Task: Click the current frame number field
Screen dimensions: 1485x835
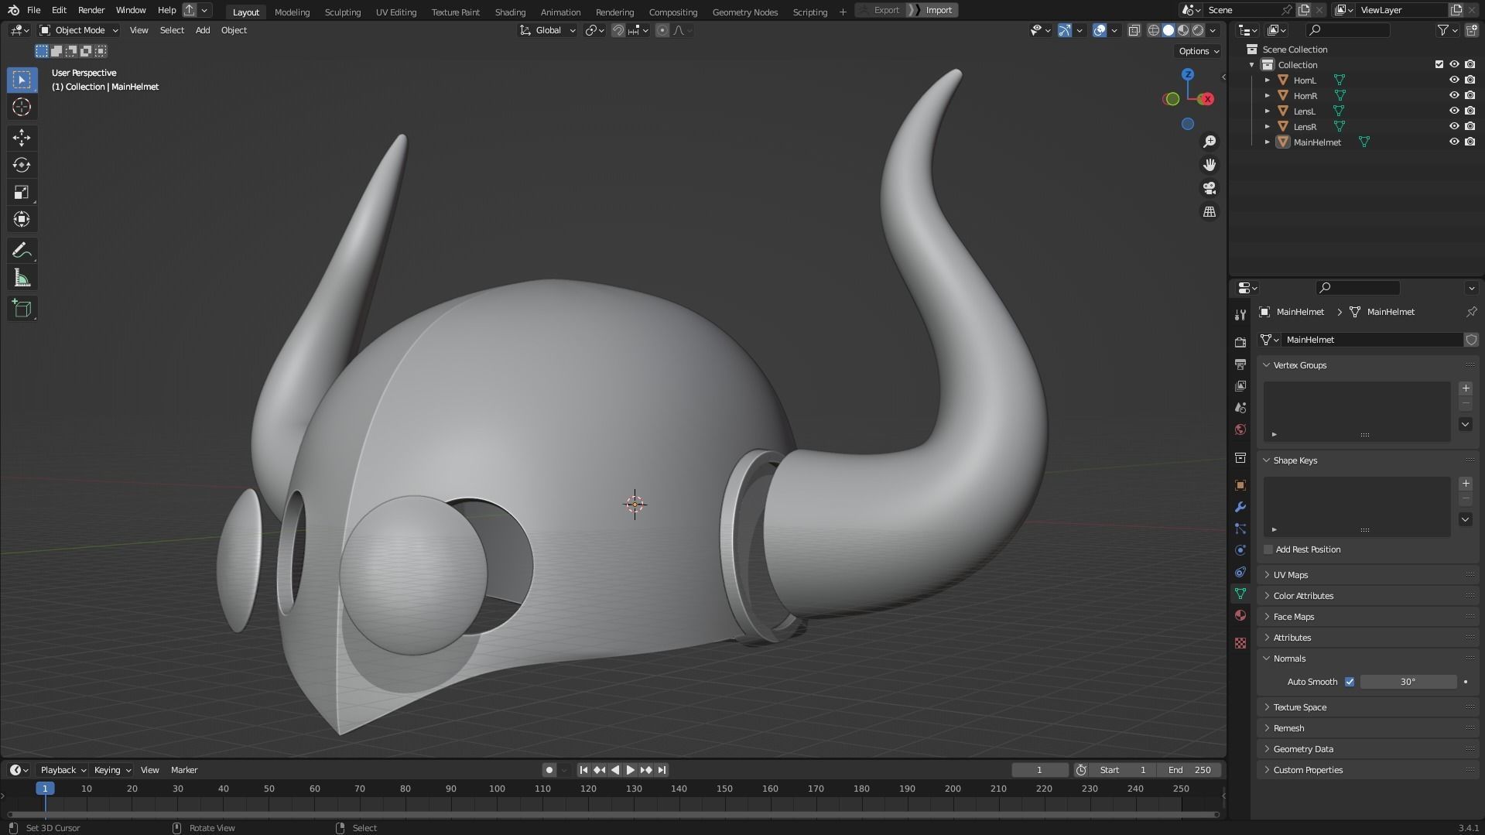Action: 1039,770
